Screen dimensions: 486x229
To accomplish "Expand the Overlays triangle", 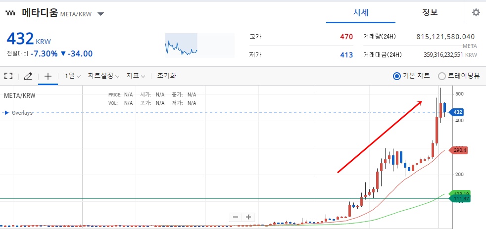I will (7, 113).
